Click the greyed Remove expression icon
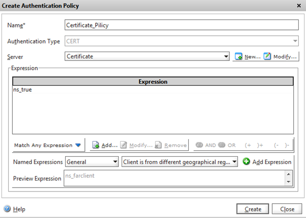306x218 pixels. tap(158, 145)
